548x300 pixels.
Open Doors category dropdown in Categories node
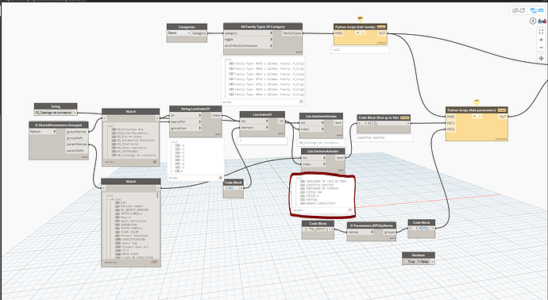(179, 33)
